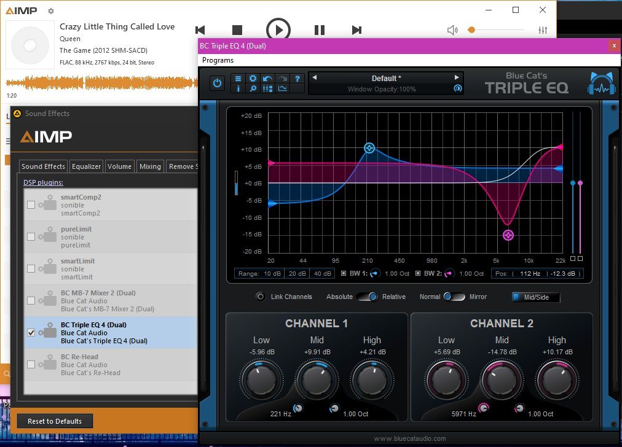Click the DSP plugins link
Image resolution: width=622 pixels, height=447 pixels.
pyautogui.click(x=43, y=182)
